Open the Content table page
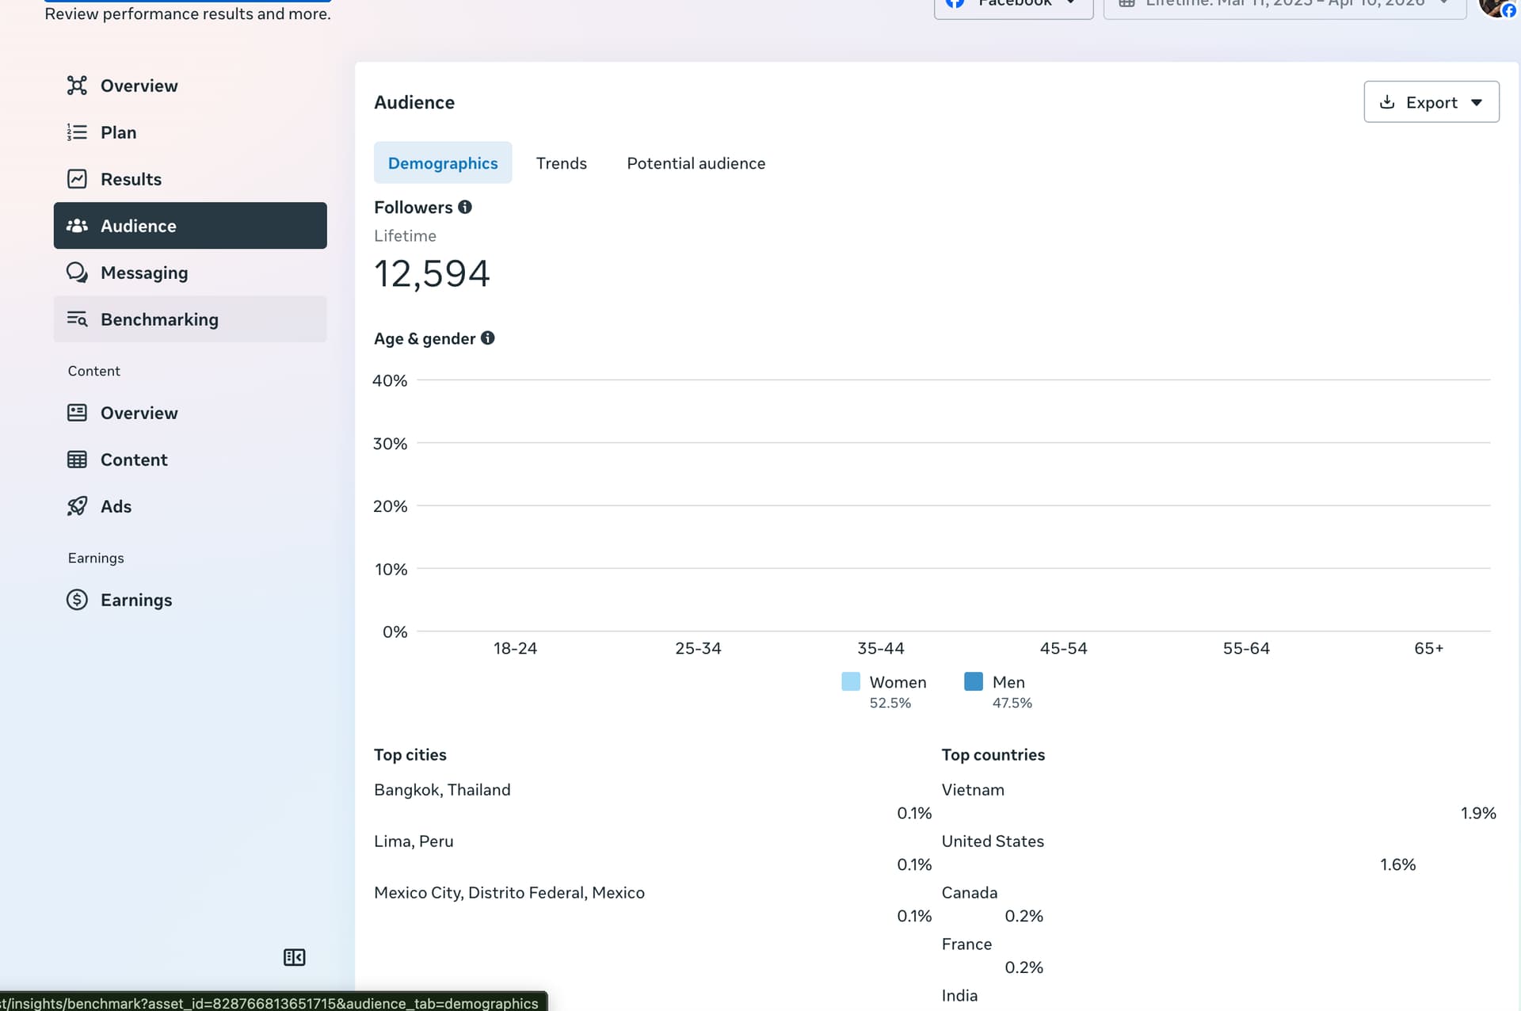The image size is (1521, 1011). pyautogui.click(x=134, y=460)
